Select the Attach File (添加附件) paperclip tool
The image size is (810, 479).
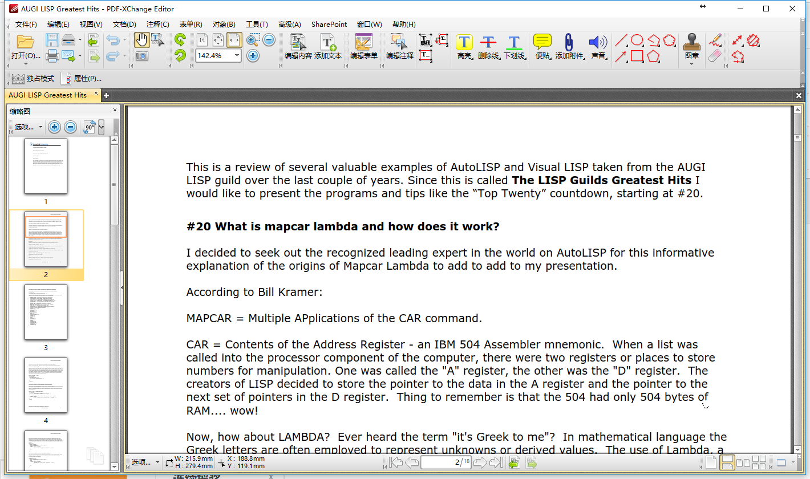point(569,47)
